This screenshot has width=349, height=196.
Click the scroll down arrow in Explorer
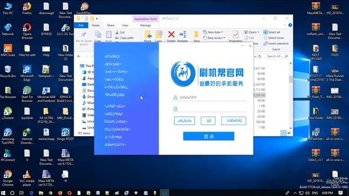291,128
